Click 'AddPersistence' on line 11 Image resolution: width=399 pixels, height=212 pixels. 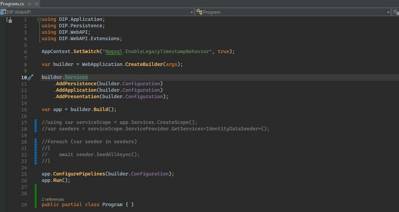[x=77, y=83]
